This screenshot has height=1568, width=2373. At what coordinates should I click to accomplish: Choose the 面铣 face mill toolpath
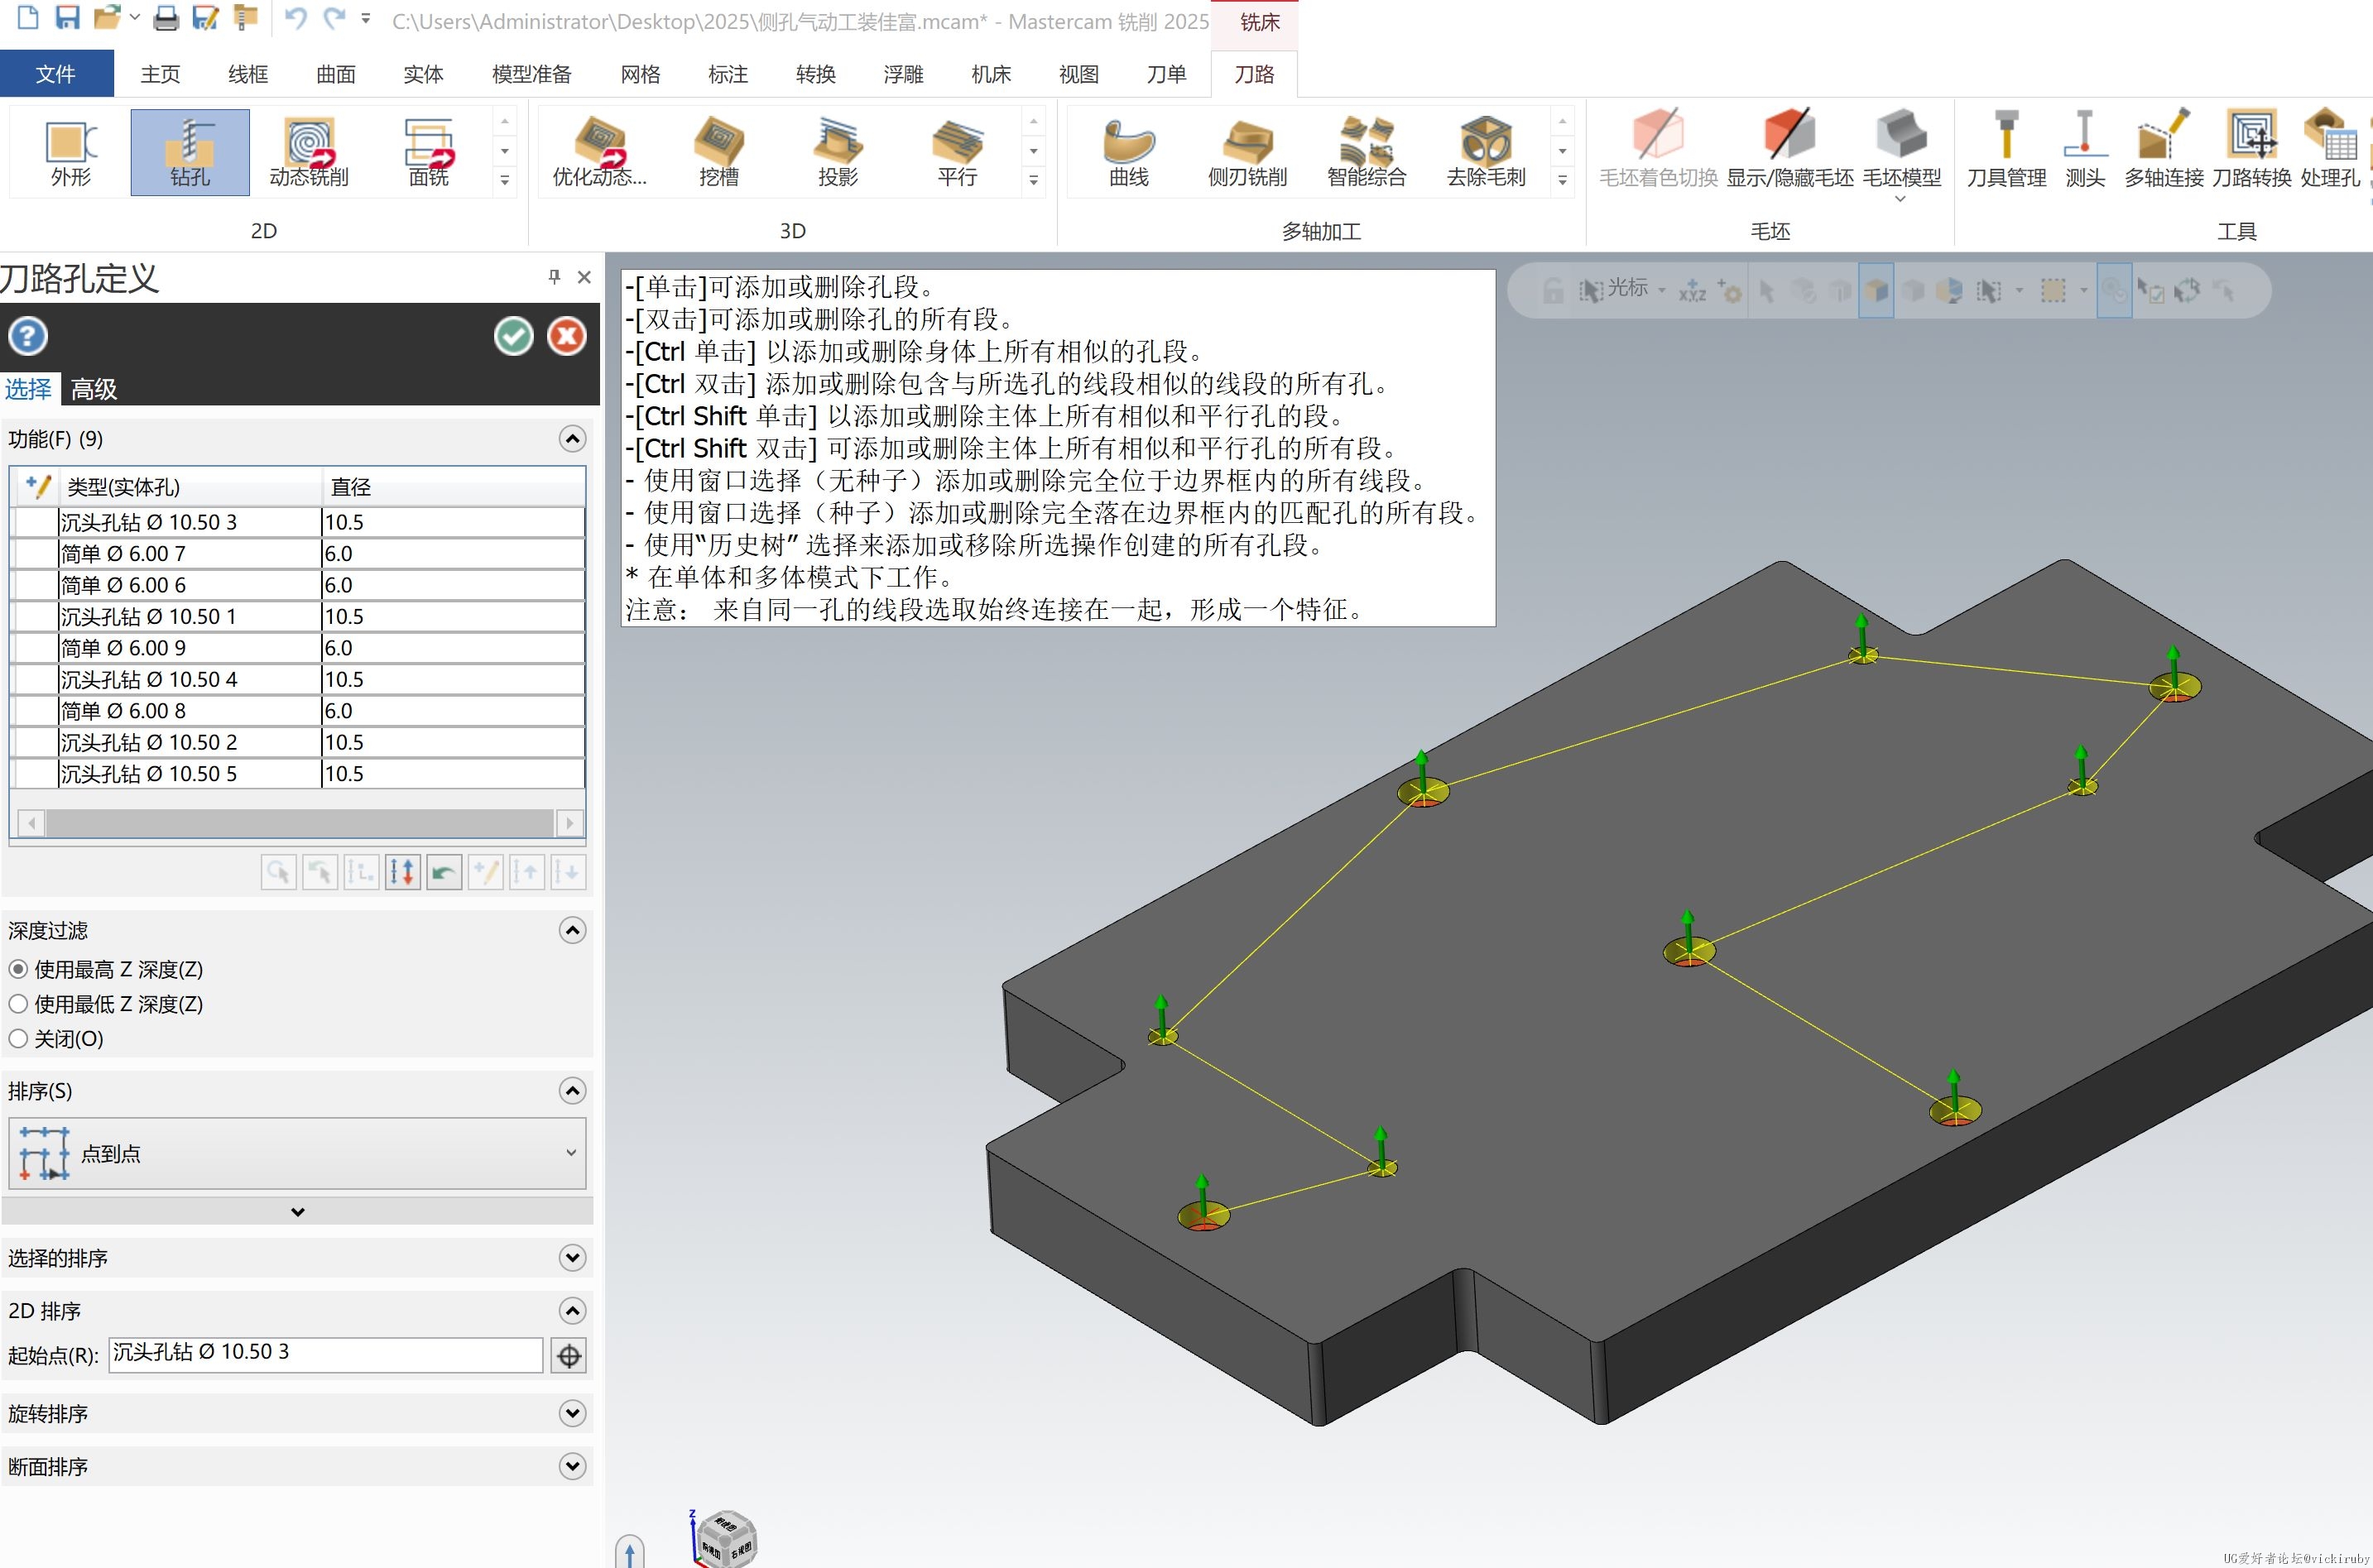(x=429, y=152)
